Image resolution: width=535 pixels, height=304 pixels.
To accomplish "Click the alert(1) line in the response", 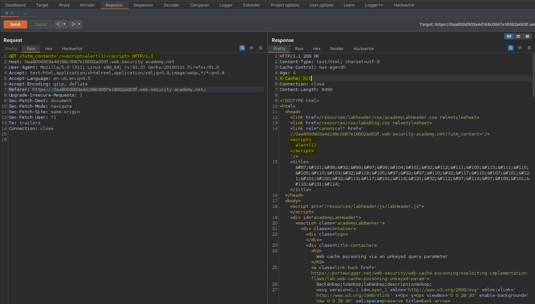I will 306,145.
